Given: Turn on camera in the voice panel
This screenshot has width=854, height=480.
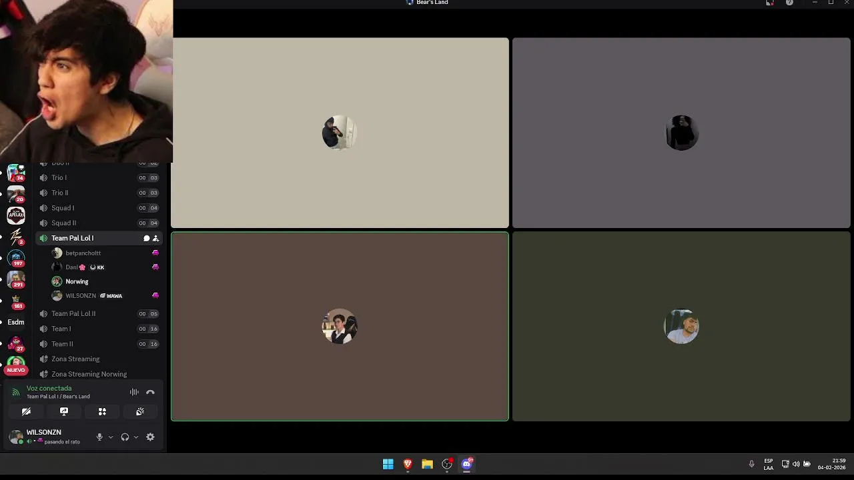Looking at the screenshot, I should coord(26,411).
